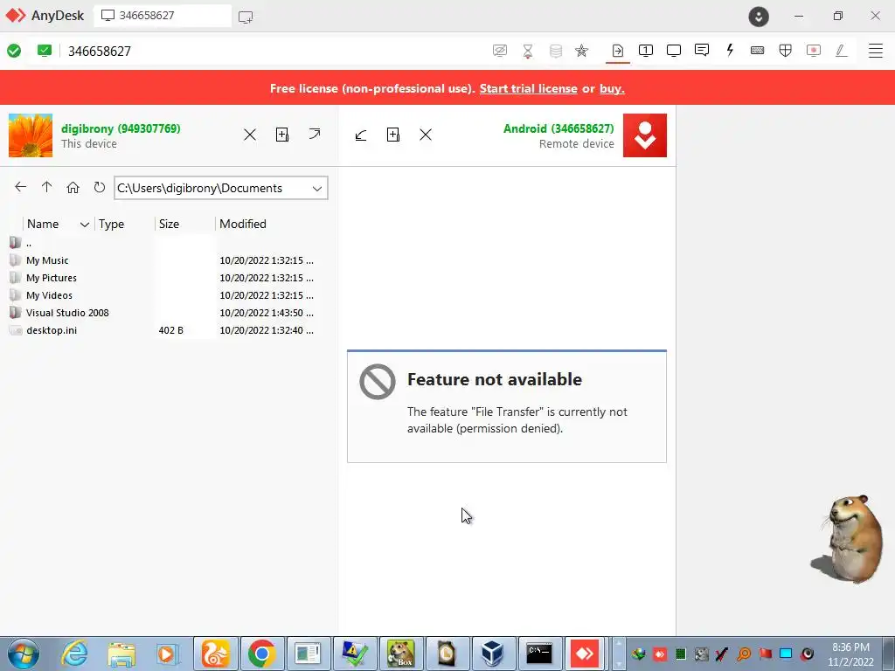895x671 pixels.
Task: Click the AnyDesk taskbar icon
Action: coord(585,654)
